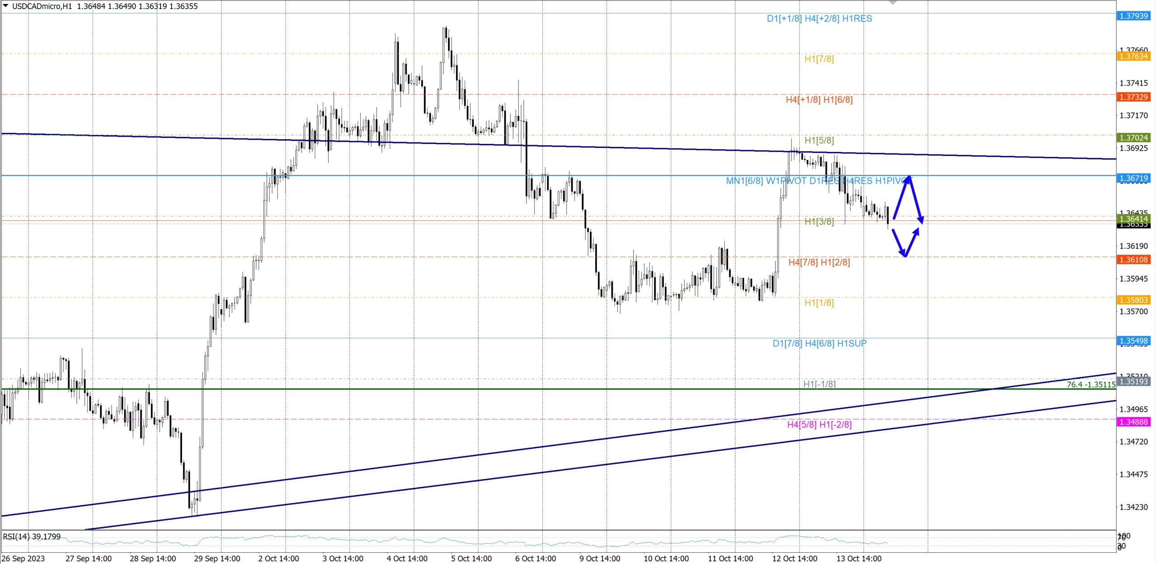This screenshot has height=564, width=1156.
Task: Click the black triangle beside USDCADmicro,H1
Action: point(5,5)
